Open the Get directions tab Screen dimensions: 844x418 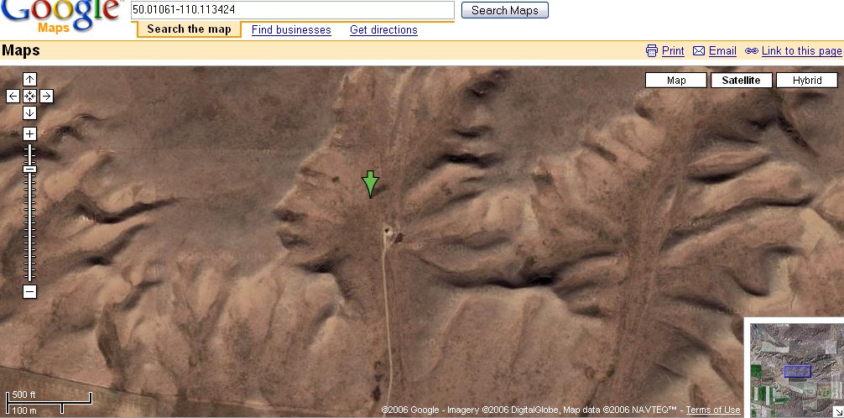pyautogui.click(x=383, y=29)
